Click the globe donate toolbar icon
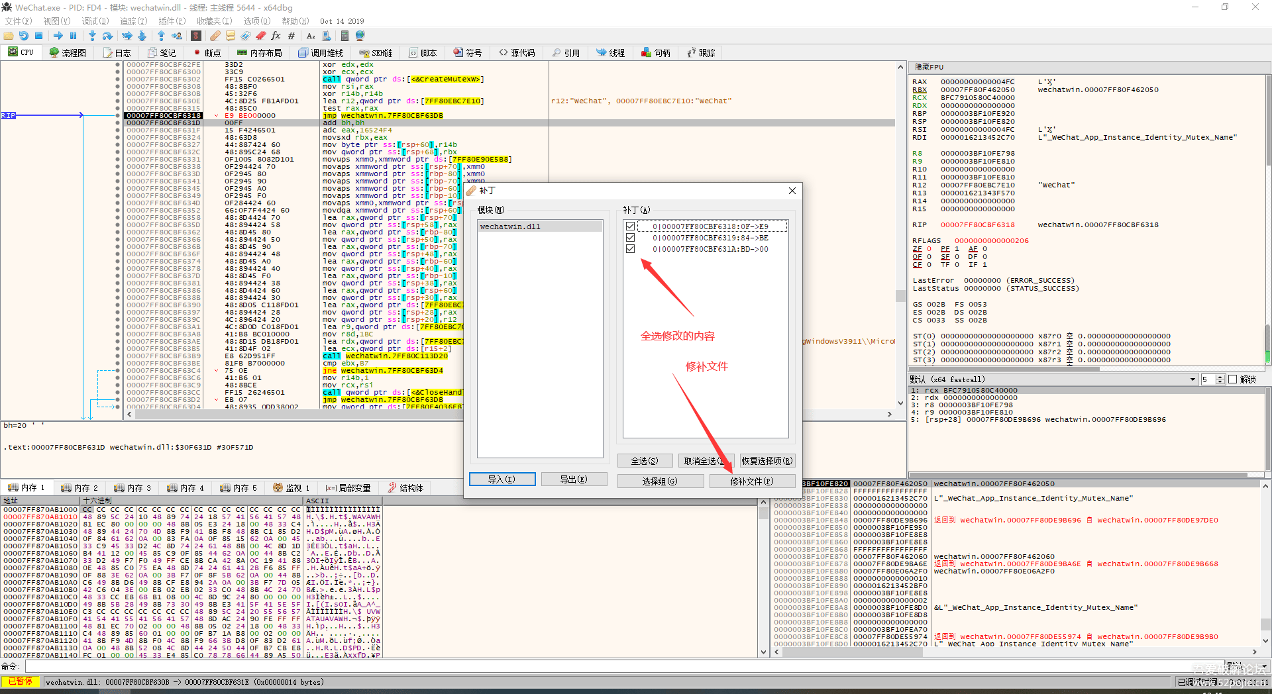This screenshot has height=694, width=1272. (360, 36)
